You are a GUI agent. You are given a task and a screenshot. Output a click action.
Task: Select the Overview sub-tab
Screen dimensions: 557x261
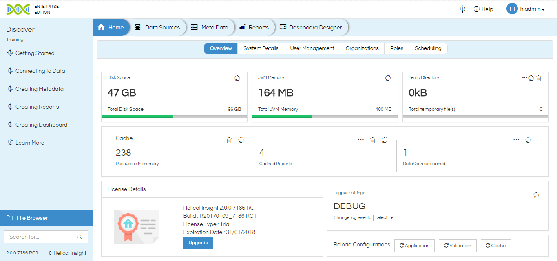221,48
